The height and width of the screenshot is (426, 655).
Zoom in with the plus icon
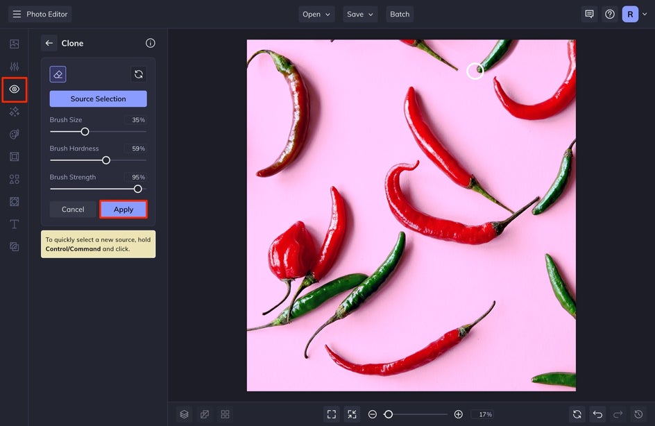click(x=458, y=414)
